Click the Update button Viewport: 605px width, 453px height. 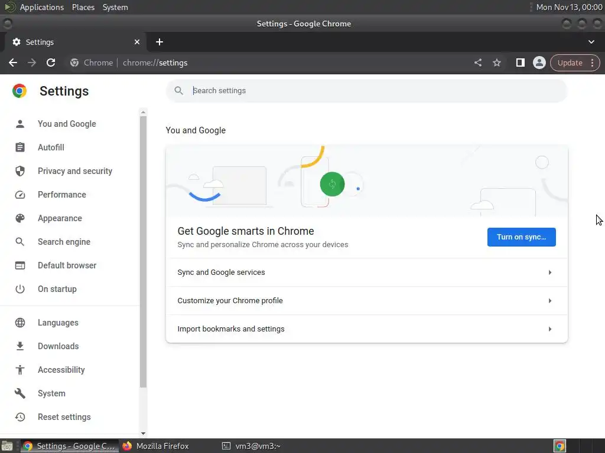(570, 63)
